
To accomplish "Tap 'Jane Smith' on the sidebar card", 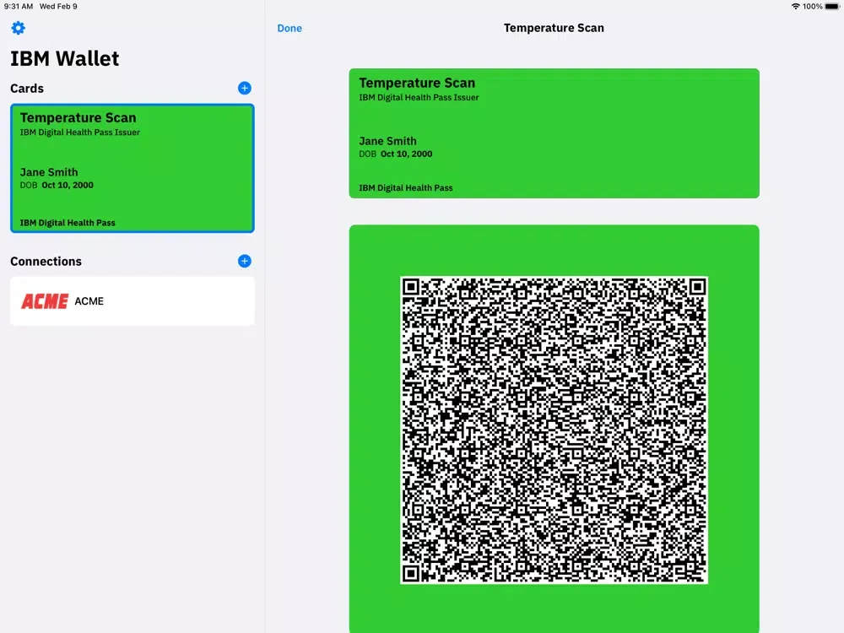I will (49, 172).
